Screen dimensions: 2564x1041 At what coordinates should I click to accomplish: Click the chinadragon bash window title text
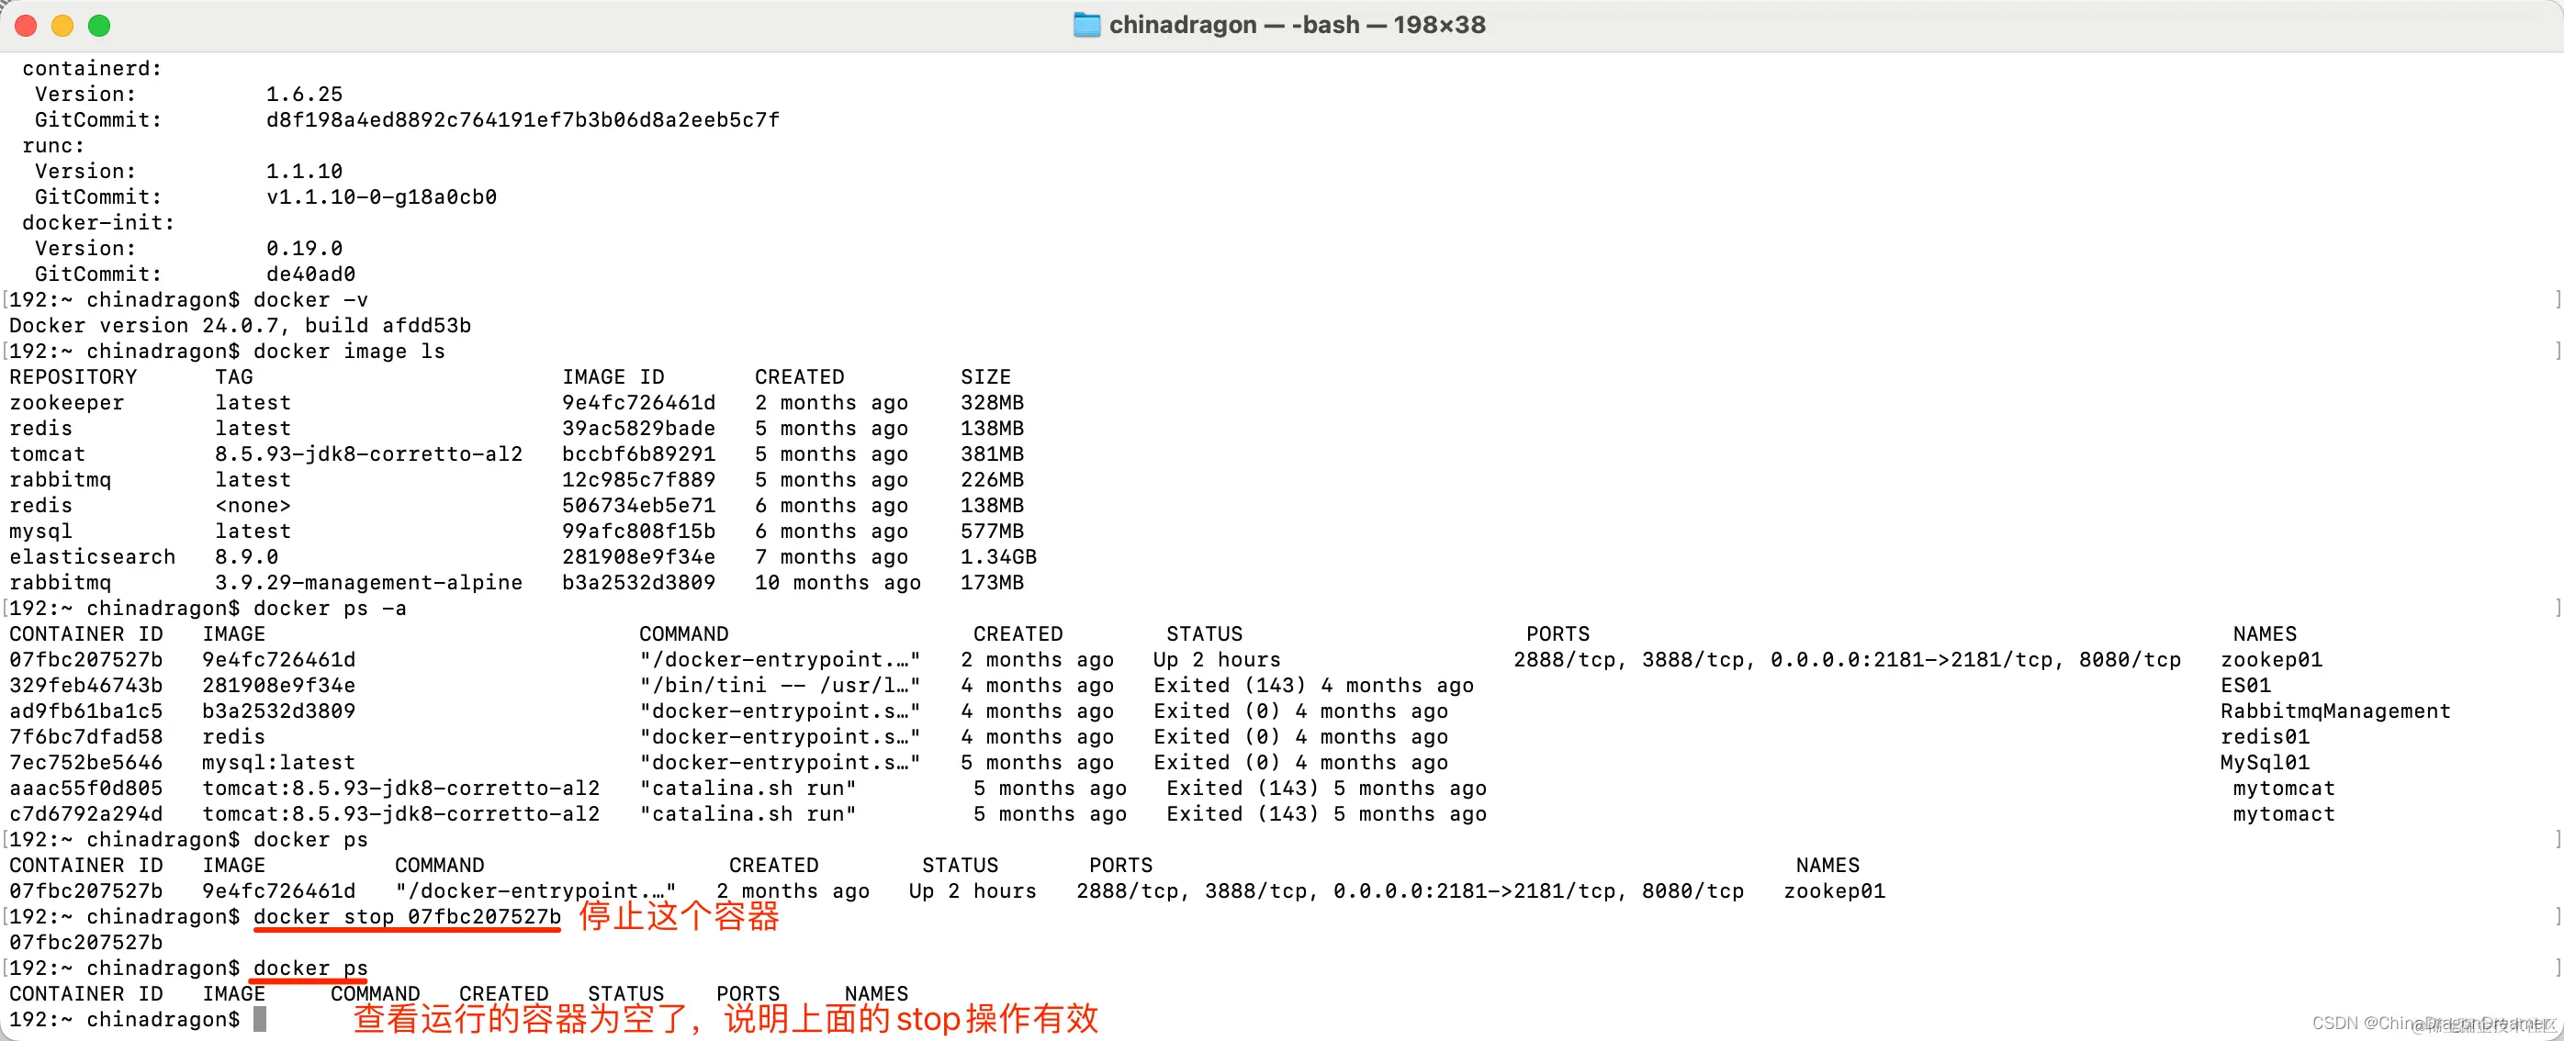coord(1296,25)
